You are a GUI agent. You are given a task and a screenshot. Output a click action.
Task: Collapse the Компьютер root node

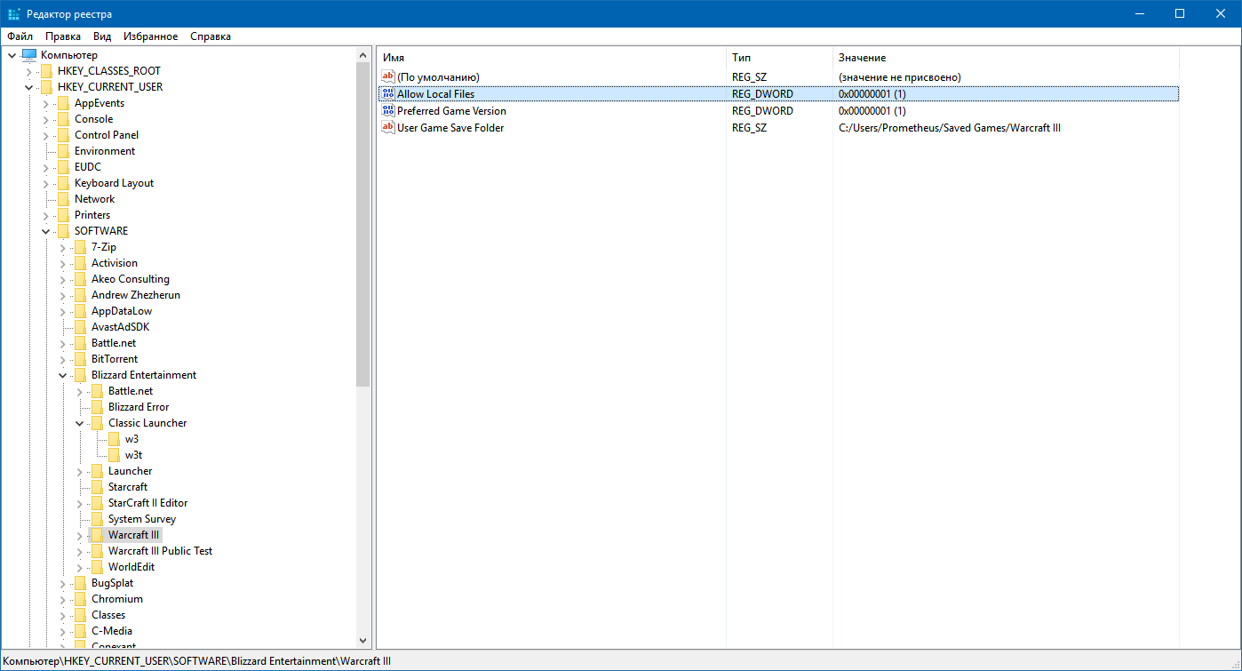[x=12, y=55]
